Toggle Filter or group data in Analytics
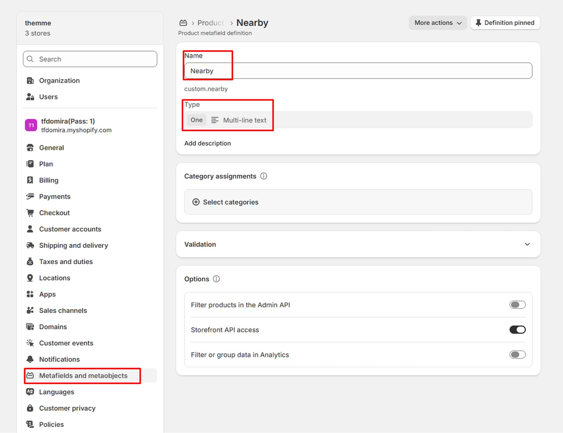Viewport: 563px width, 433px height. click(x=517, y=355)
